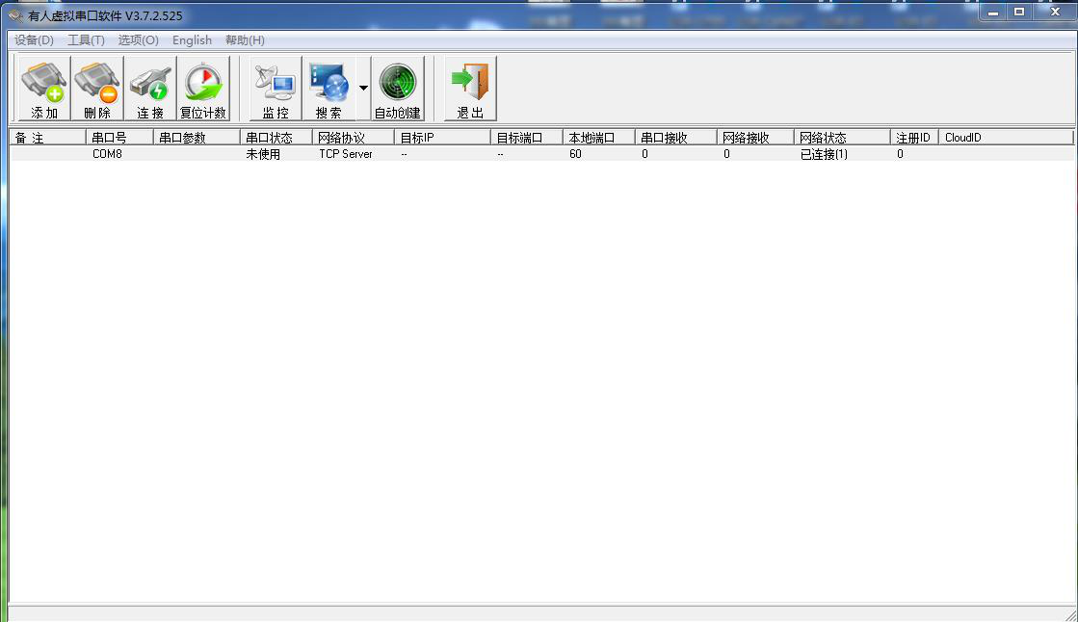The image size is (1078, 622).
Task: Click the 退出 (Exit) door icon
Action: pyautogui.click(x=470, y=89)
